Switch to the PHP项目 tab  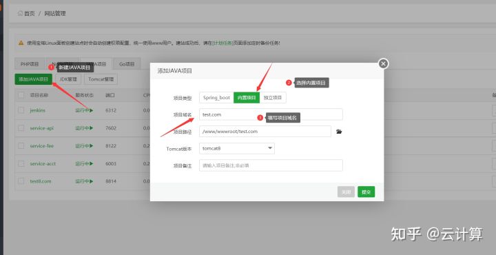pos(30,64)
